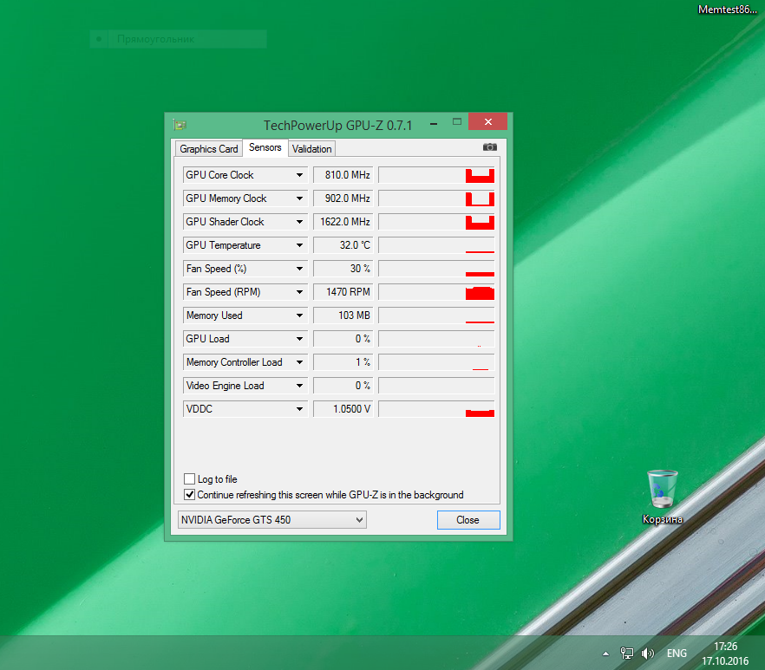Enable the Log to file checkbox
The height and width of the screenshot is (670, 765).
click(x=190, y=478)
